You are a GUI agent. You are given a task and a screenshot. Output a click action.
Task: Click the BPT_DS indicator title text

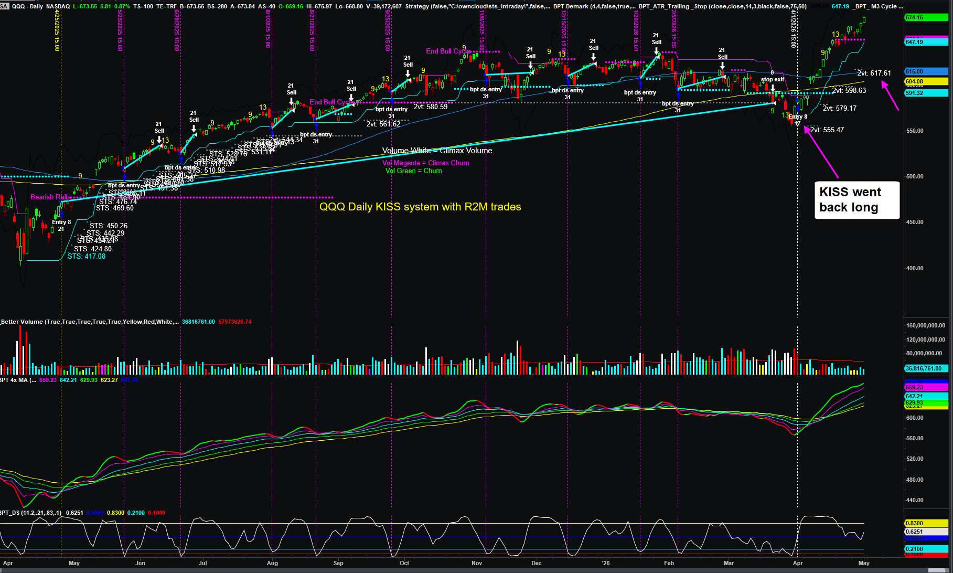tap(31, 513)
